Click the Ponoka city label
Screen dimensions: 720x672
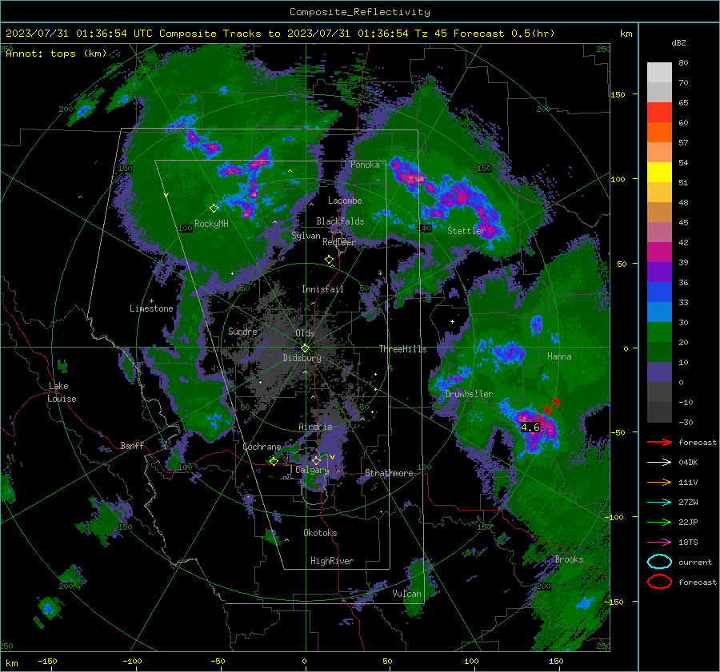(365, 165)
